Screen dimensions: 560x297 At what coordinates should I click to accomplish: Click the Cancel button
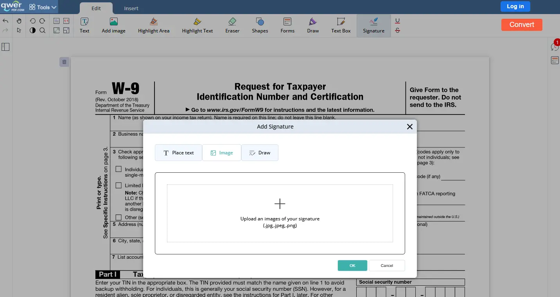(x=387, y=265)
